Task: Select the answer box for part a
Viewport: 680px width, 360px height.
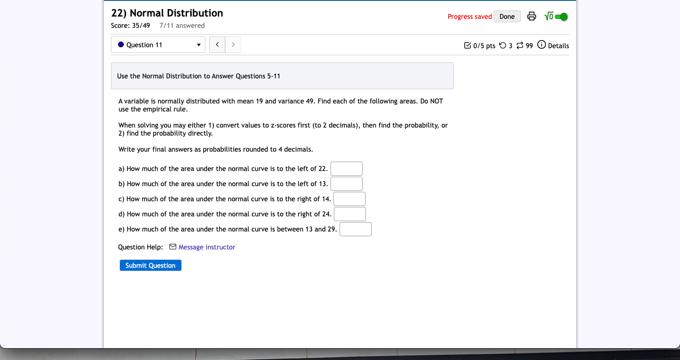Action: pos(346,168)
